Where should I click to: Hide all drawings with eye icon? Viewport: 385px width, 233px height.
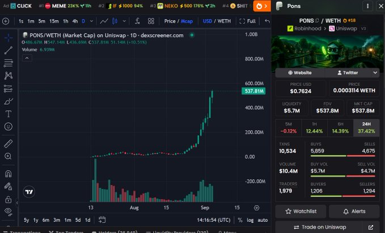(x=9, y=212)
